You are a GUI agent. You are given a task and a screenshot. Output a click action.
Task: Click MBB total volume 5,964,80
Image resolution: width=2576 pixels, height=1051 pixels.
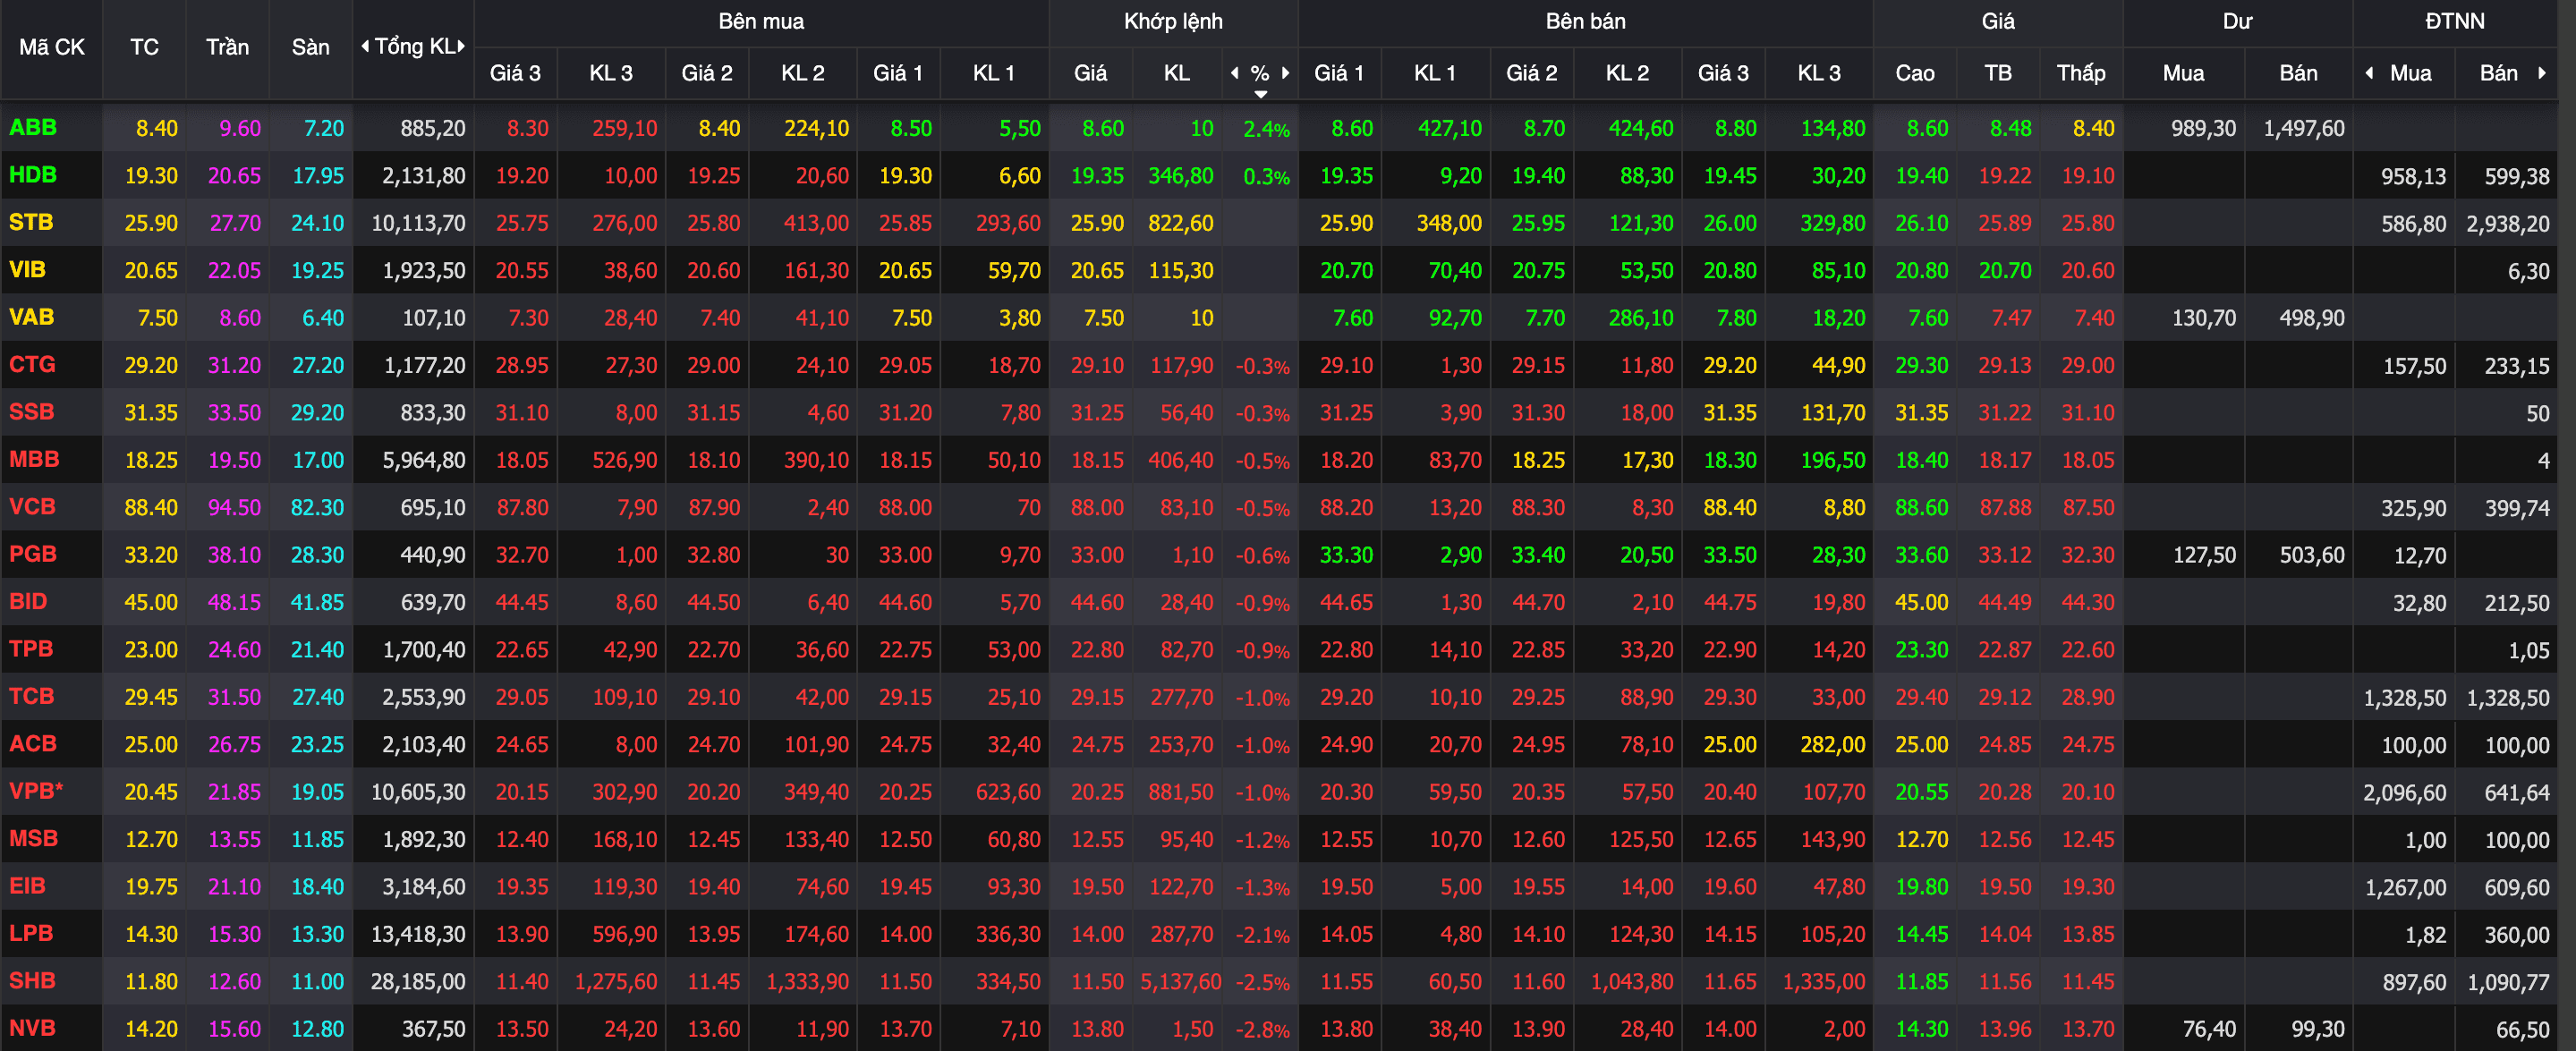pyautogui.click(x=424, y=461)
